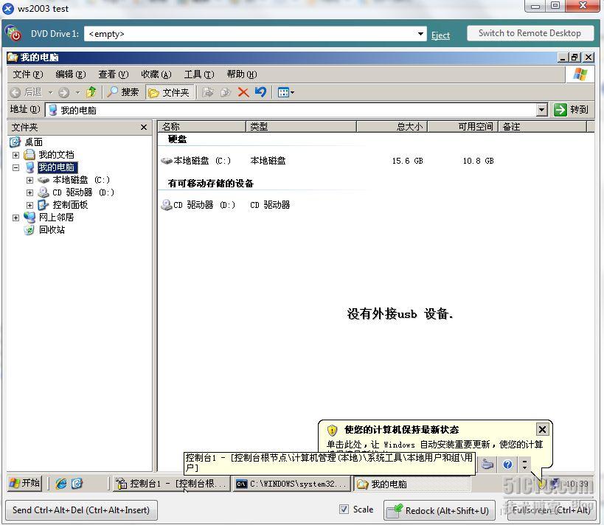604x525 pixels.
Task: Click Show Desktop quick launch icon
Action: [x=77, y=484]
